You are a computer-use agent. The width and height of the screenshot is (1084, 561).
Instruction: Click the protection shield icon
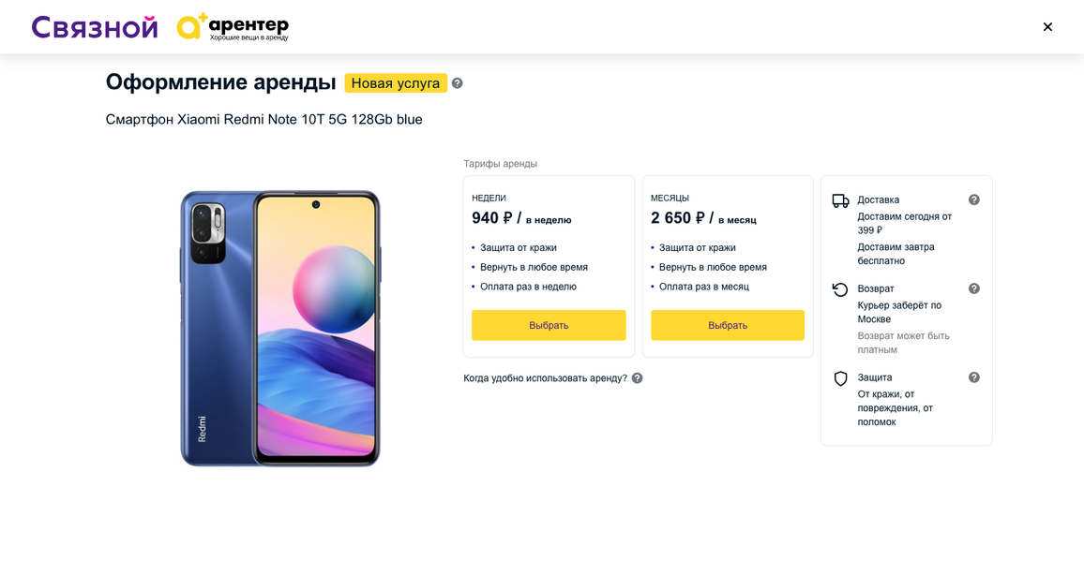coord(840,378)
